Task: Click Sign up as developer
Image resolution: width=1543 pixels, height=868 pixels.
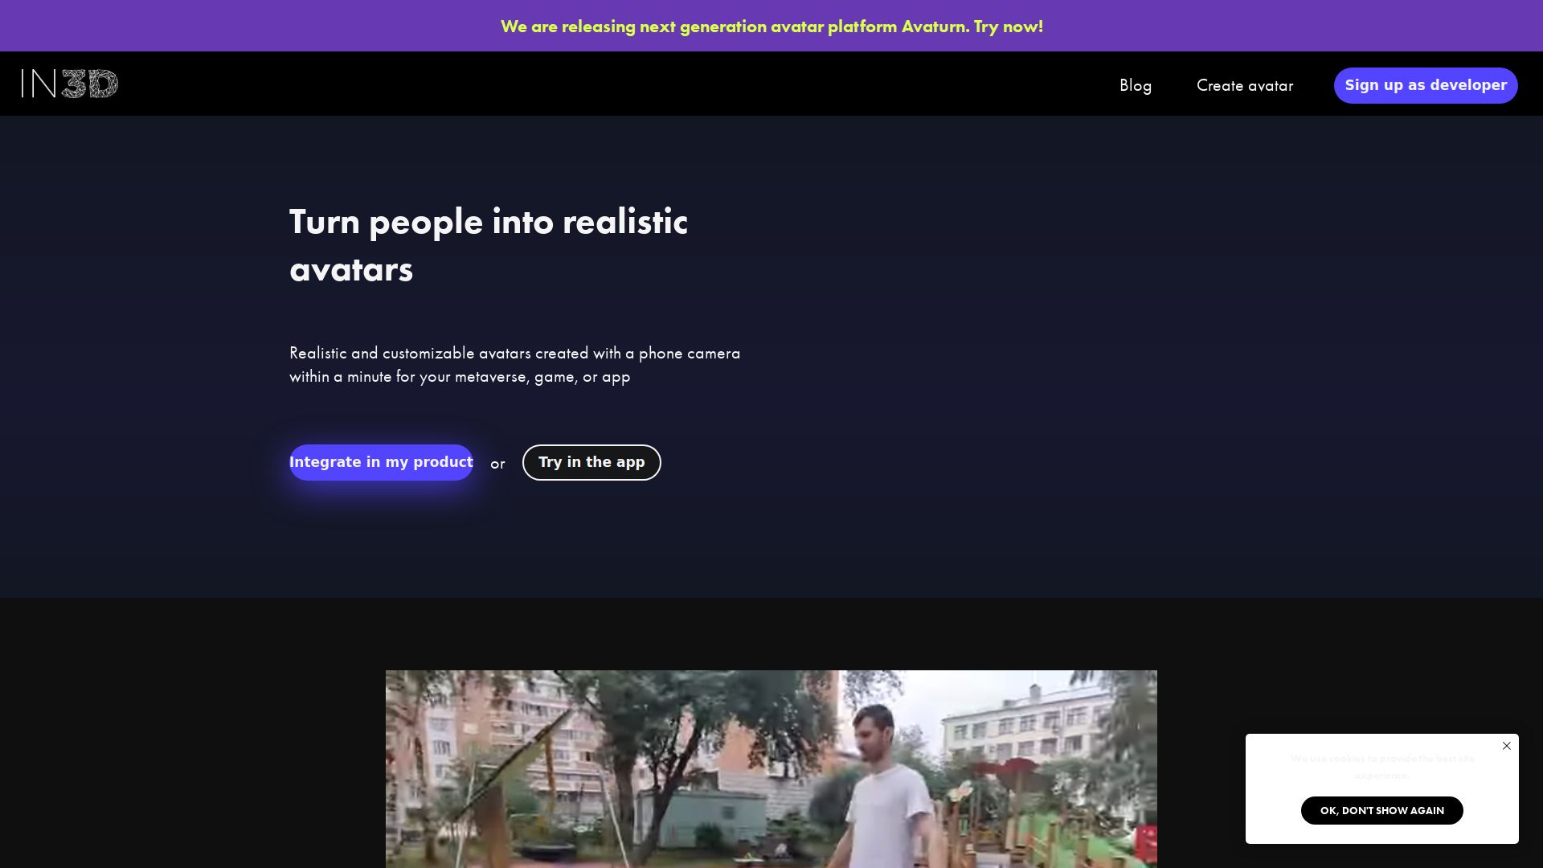Action: pyautogui.click(x=1426, y=85)
